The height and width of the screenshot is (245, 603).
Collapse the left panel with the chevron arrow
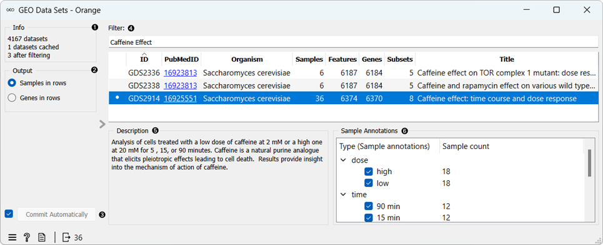tap(102, 124)
